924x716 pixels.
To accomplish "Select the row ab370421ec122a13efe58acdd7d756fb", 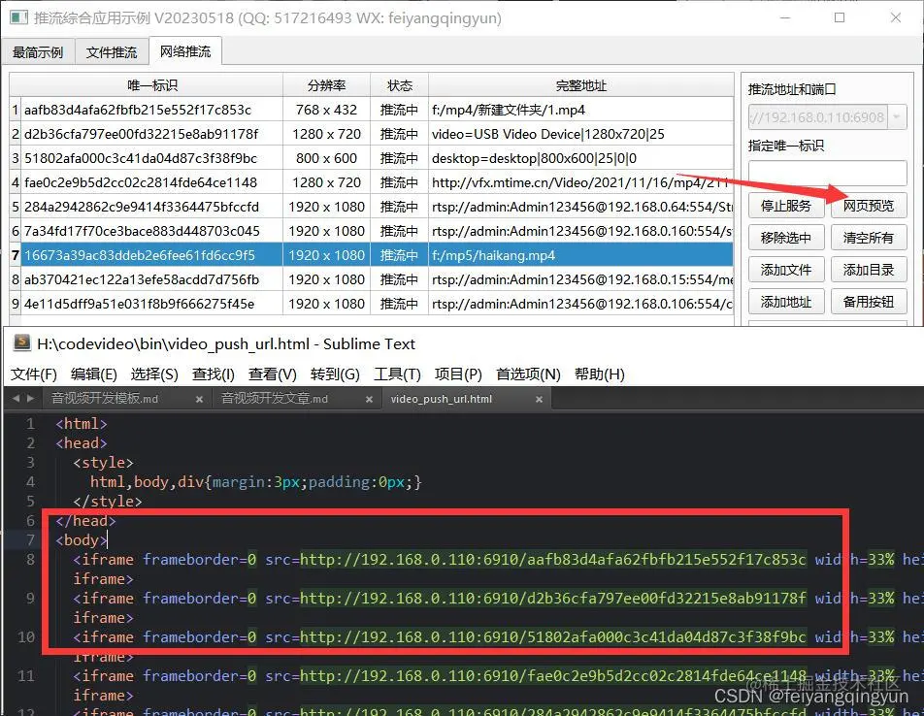I will [x=378, y=279].
